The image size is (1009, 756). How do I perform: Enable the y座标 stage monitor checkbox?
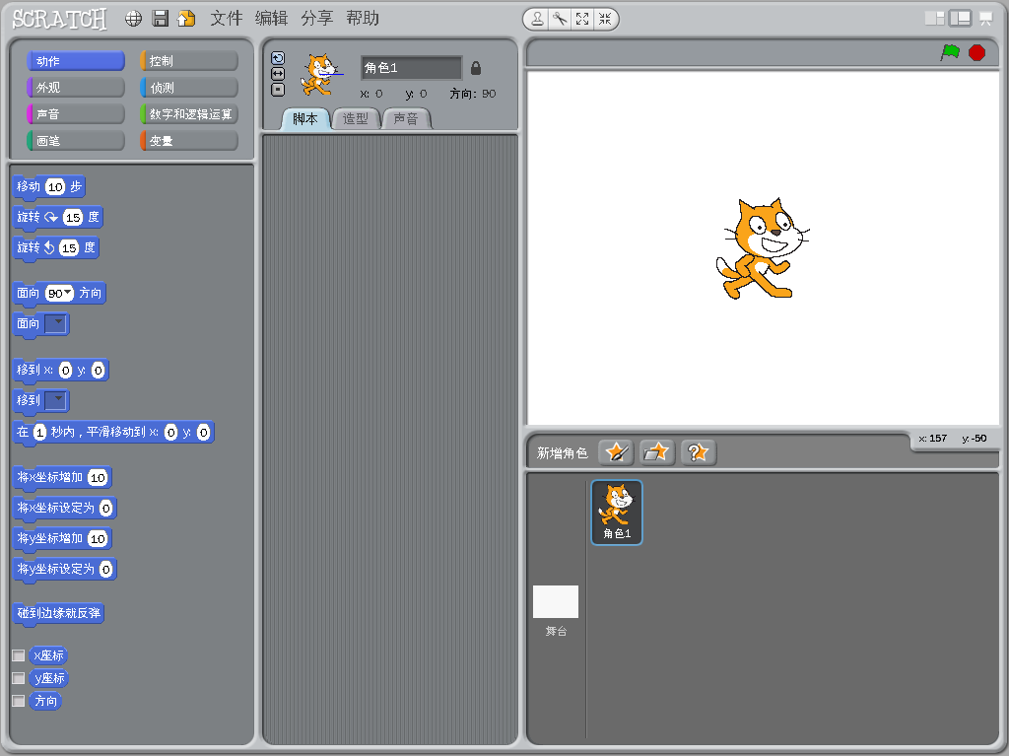17,677
